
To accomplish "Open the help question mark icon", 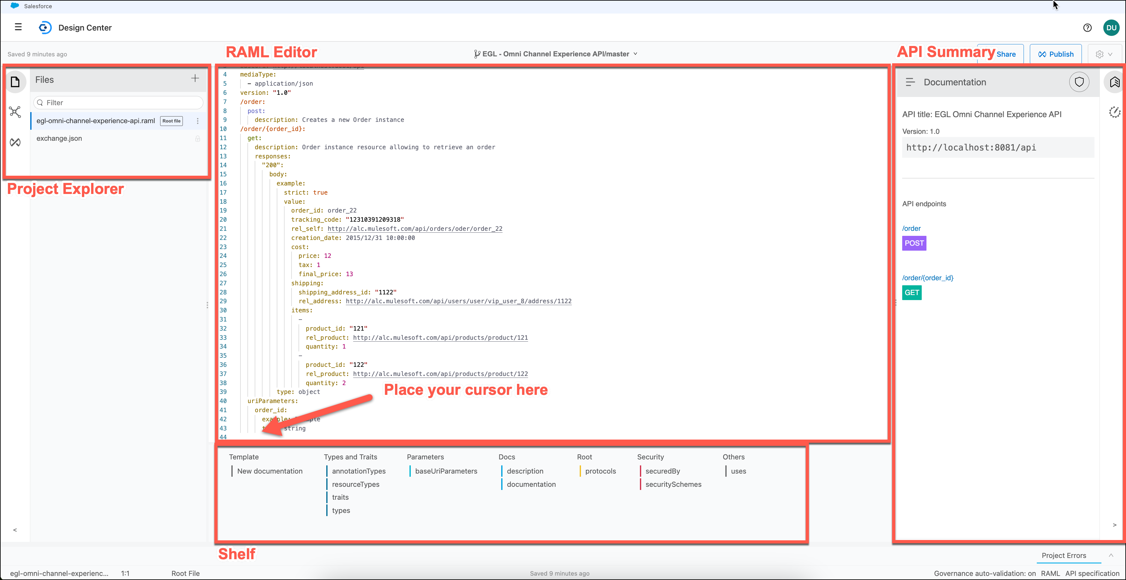I will pos(1087,27).
